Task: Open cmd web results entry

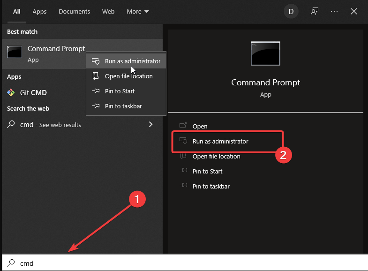Action: tap(82, 125)
